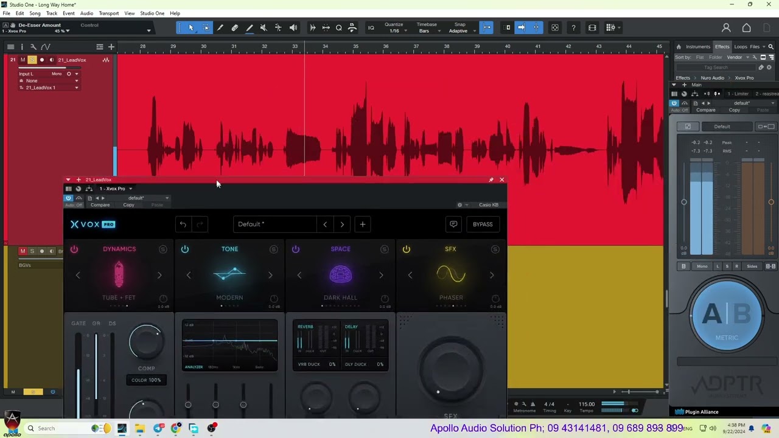
Task: Toggle solo on 21_LeadVox track
Action: [32, 60]
